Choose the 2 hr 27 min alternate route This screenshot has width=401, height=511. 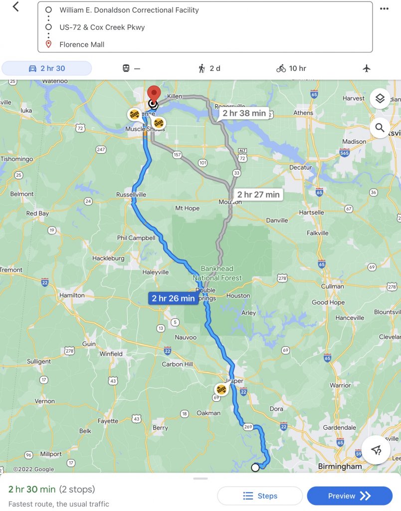click(x=258, y=195)
